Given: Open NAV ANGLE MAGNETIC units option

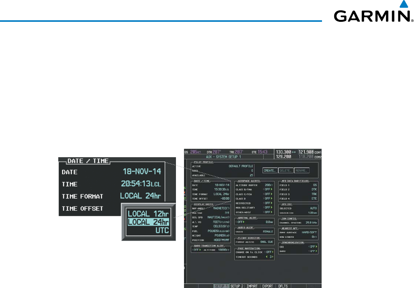Looking at the screenshot, I should tap(221, 208).
